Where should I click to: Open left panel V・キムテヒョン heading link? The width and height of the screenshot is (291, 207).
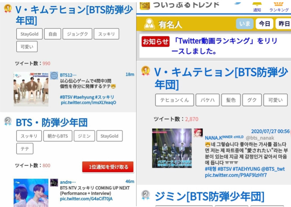tap(74, 15)
